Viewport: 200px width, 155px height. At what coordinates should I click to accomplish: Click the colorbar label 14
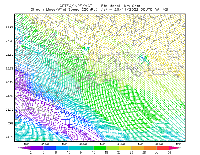pyautogui.click(x=81, y=152)
